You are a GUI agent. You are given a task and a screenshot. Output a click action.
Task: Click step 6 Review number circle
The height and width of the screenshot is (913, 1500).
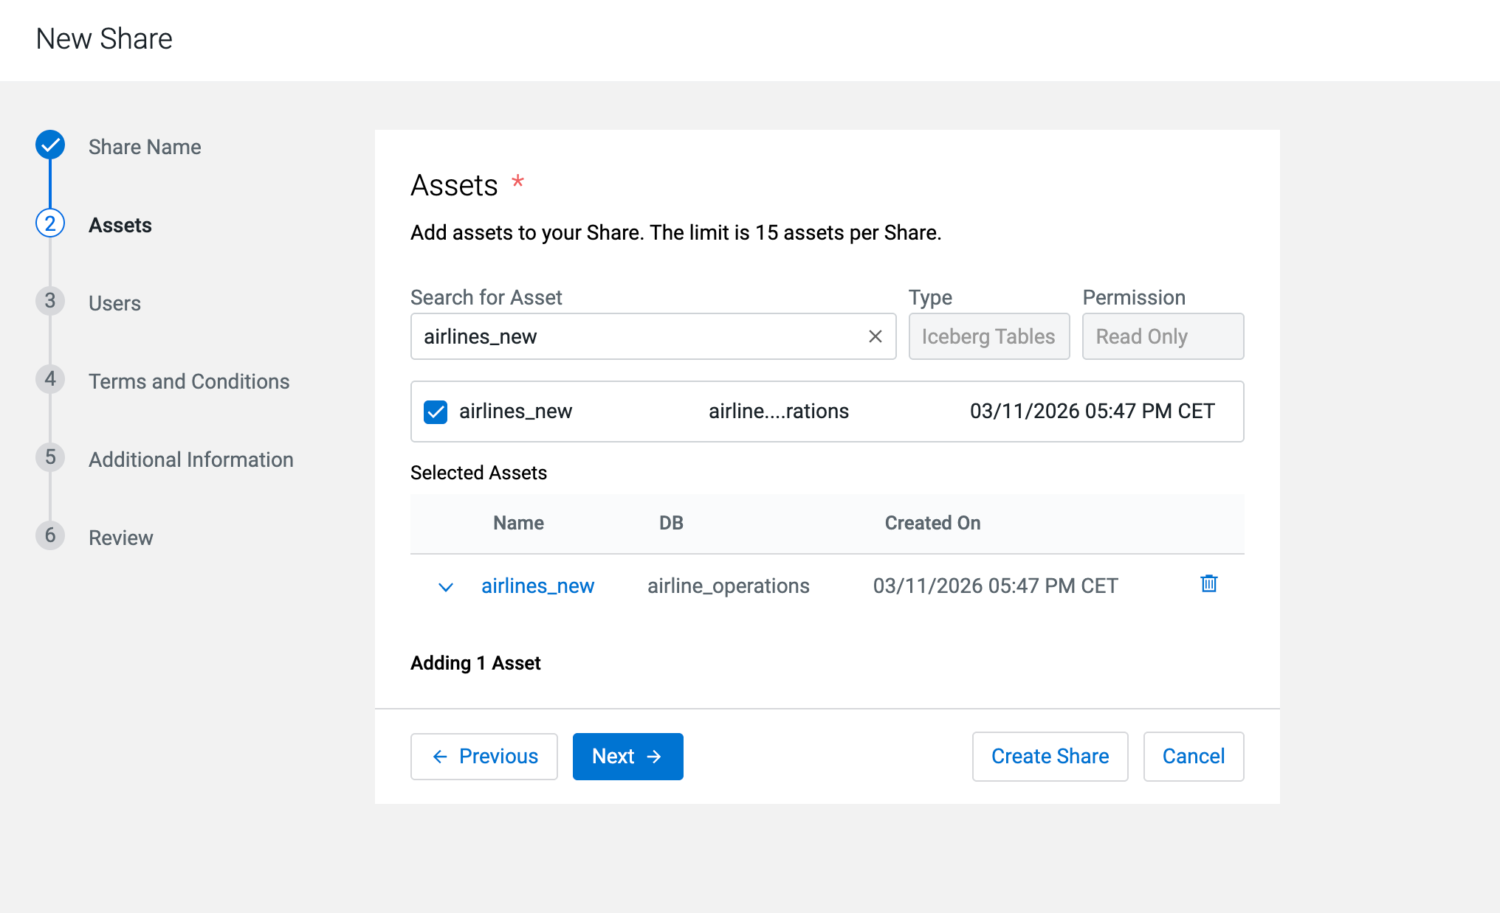click(x=50, y=536)
